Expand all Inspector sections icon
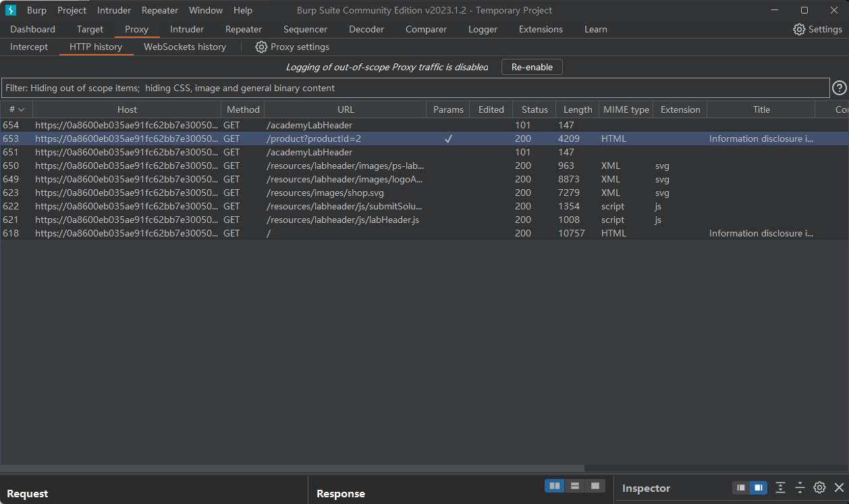The width and height of the screenshot is (849, 504). [x=780, y=487]
